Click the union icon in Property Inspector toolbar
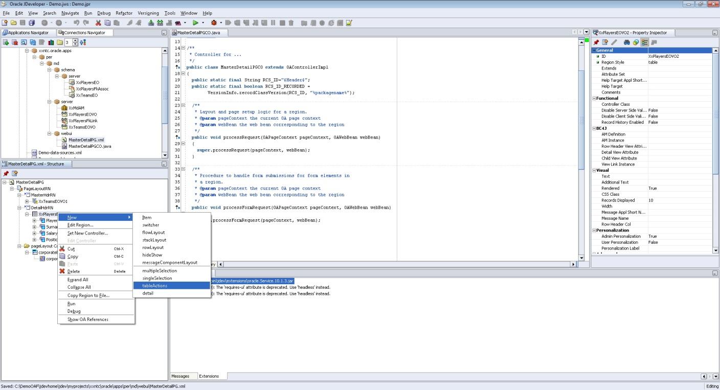Image resolution: width=720 pixels, height=390 pixels. (636, 42)
